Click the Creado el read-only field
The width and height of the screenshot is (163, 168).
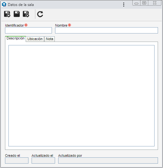click(x=17, y=160)
